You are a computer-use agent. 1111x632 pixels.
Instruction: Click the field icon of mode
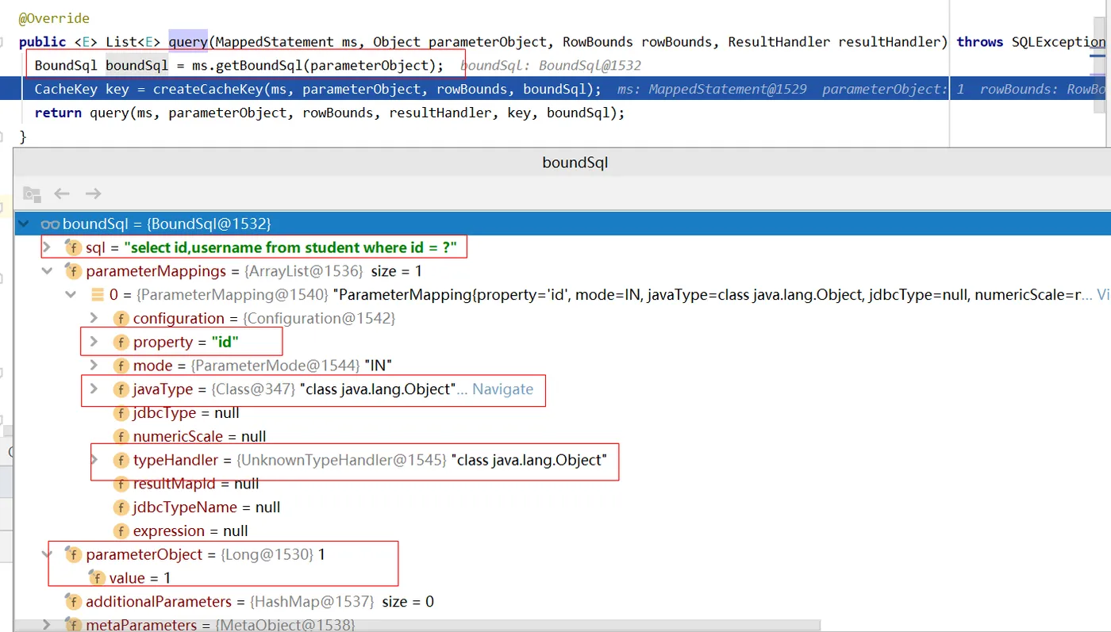(x=121, y=366)
